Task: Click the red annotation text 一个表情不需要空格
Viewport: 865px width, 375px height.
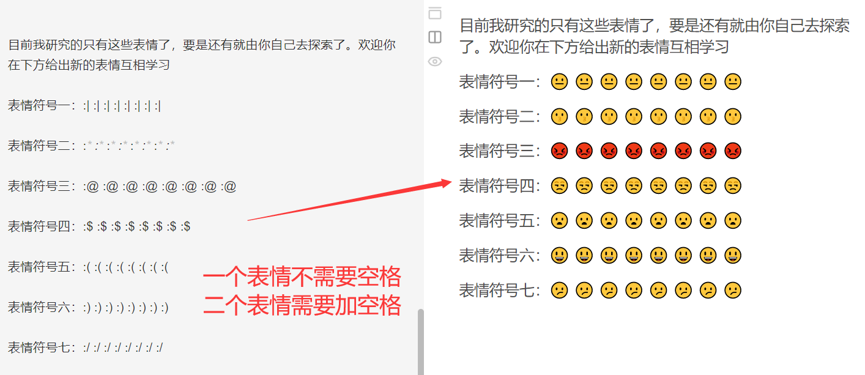Action: pos(302,277)
